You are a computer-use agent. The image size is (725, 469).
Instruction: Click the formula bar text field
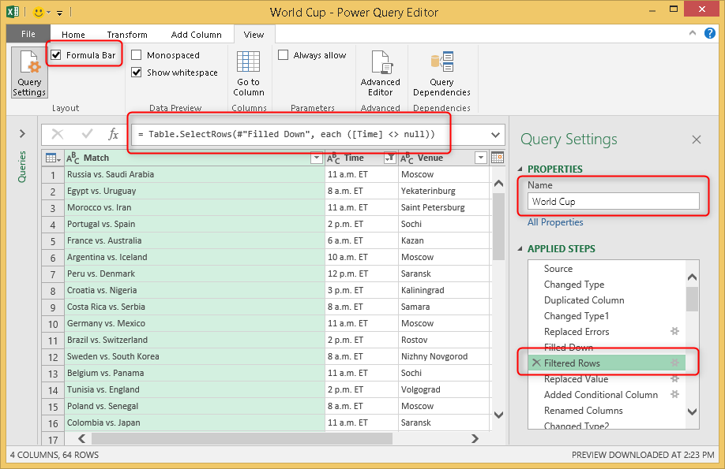click(310, 134)
